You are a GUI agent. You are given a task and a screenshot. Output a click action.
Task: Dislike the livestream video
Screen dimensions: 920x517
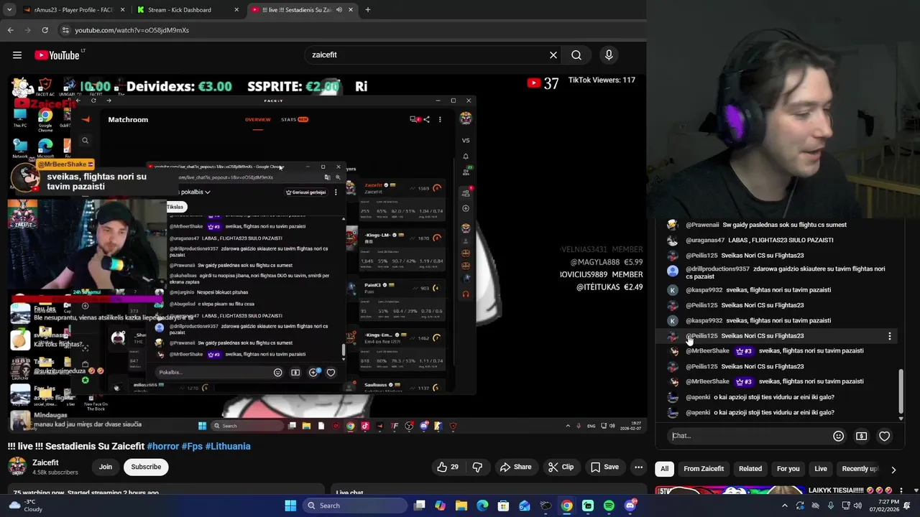point(477,467)
